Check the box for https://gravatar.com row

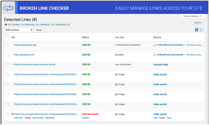pos(7,55)
